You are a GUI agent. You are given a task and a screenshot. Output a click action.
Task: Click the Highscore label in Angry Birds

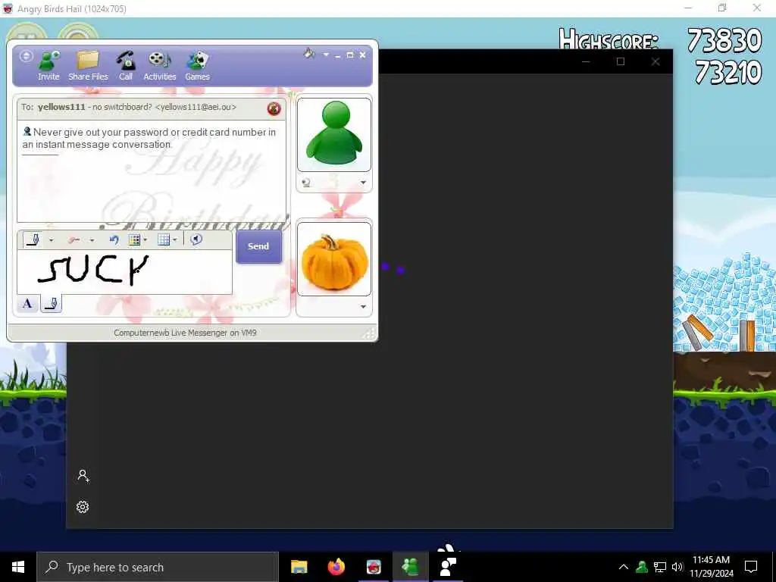tap(609, 39)
